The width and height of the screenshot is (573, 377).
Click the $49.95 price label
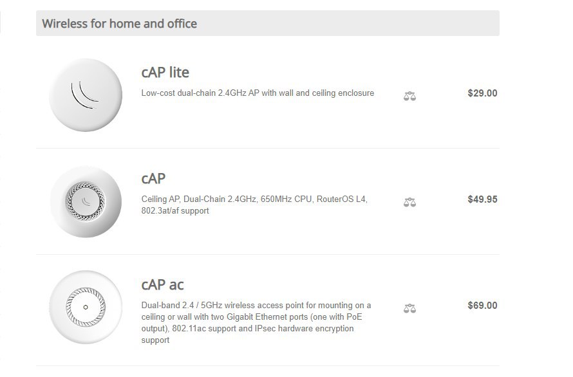482,199
